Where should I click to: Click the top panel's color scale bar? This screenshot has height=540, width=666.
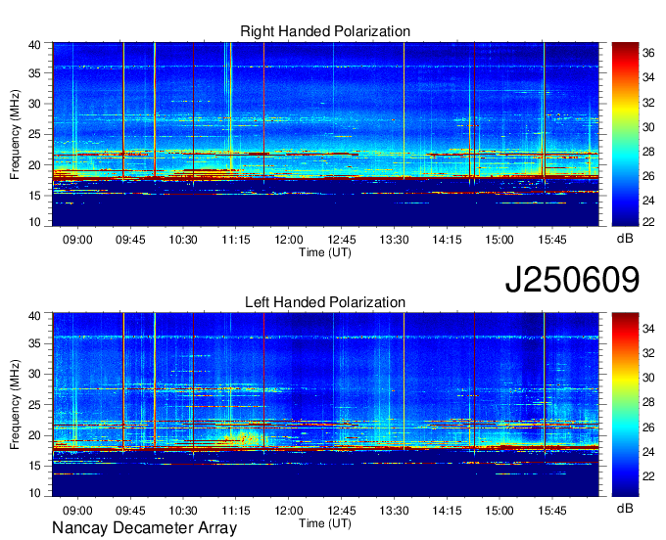pyautogui.click(x=625, y=134)
